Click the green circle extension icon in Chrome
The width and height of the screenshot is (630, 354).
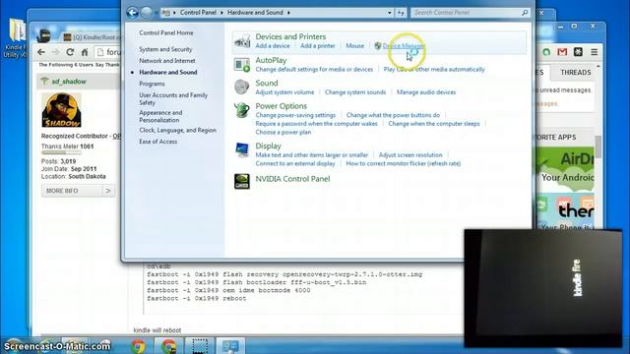coord(546,52)
